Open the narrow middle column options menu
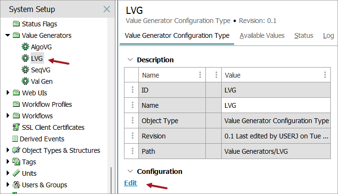Viewport: 338px width, 194px height. (x=216, y=75)
